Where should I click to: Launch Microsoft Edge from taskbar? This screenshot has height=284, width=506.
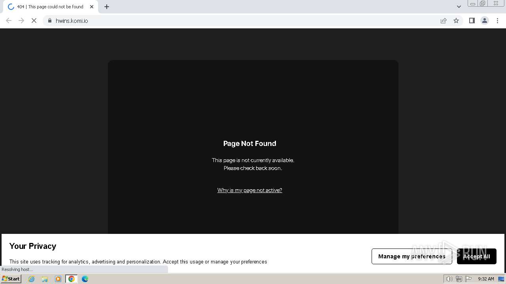pos(85,279)
